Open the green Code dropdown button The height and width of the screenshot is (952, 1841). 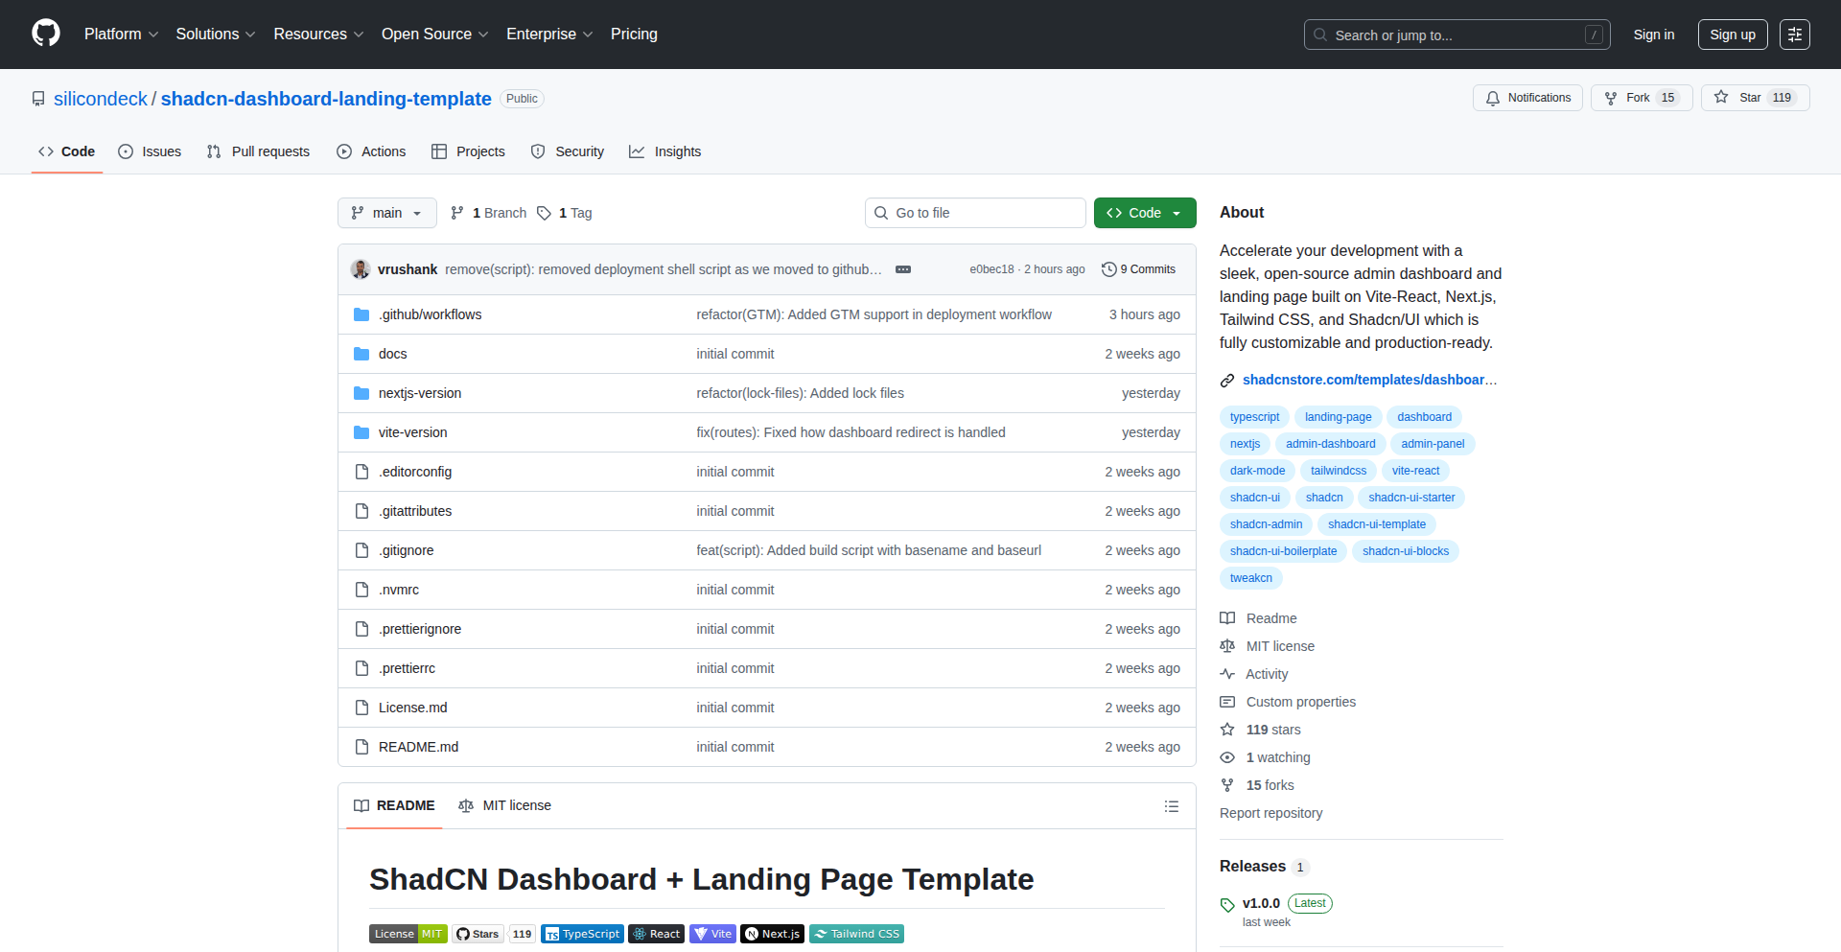(x=1145, y=213)
